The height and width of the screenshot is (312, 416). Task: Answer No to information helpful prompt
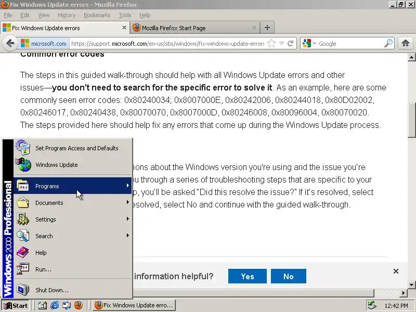coord(289,276)
